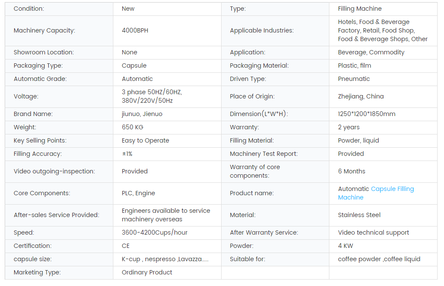Select the Filling Machine type value
The height and width of the screenshot is (286, 444).
pos(359,9)
